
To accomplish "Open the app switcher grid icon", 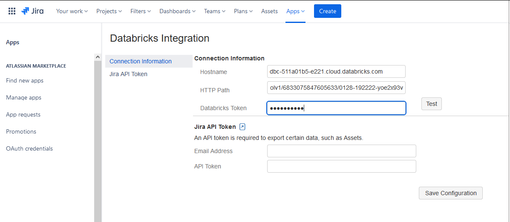I will (12, 11).
